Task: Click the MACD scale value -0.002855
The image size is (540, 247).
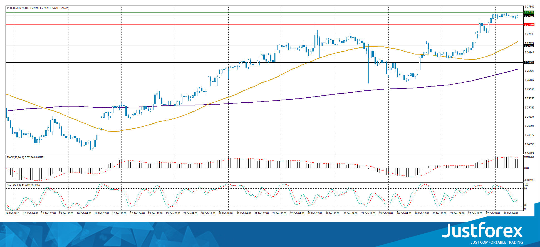Action: point(529,180)
